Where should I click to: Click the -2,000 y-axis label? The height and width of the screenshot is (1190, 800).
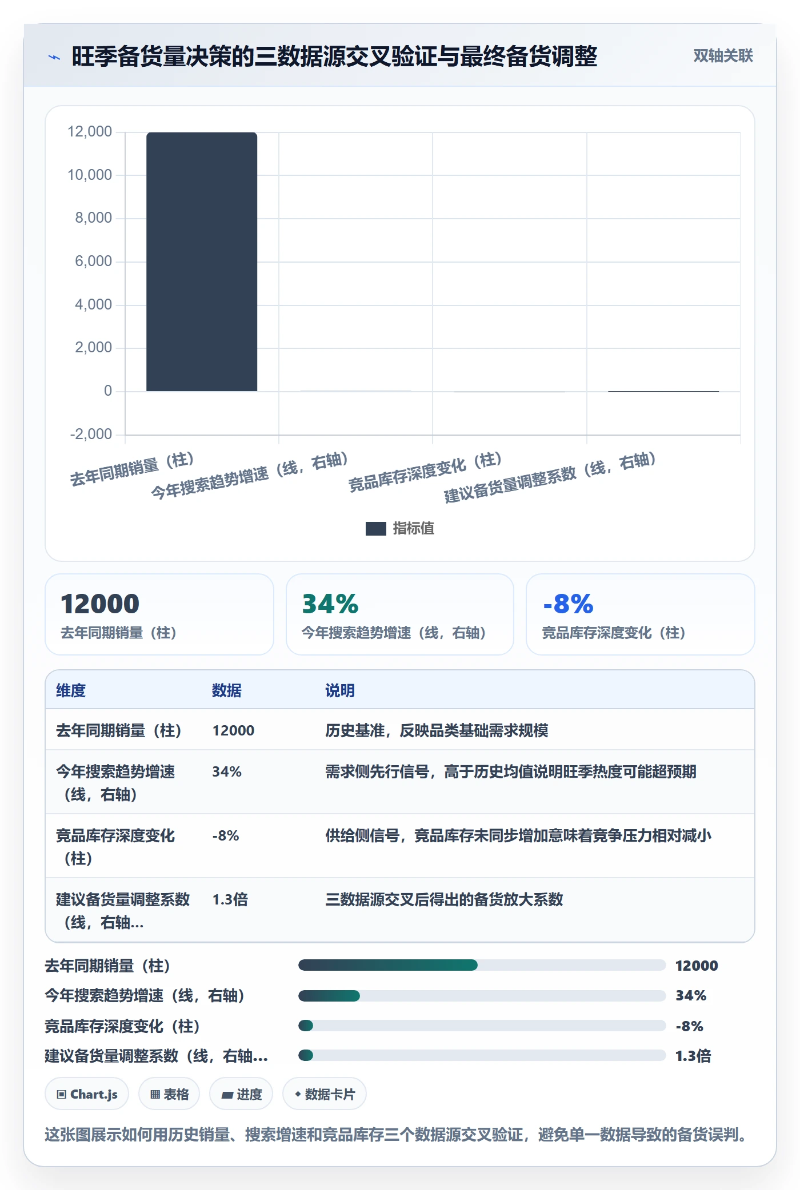91,434
